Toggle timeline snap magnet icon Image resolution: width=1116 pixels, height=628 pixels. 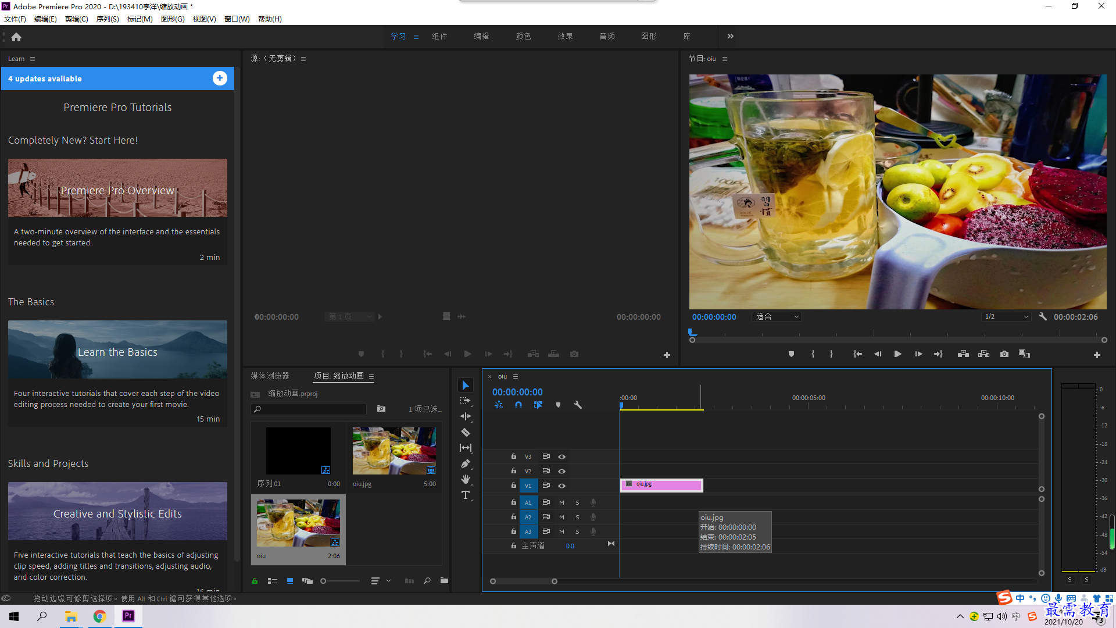click(518, 405)
